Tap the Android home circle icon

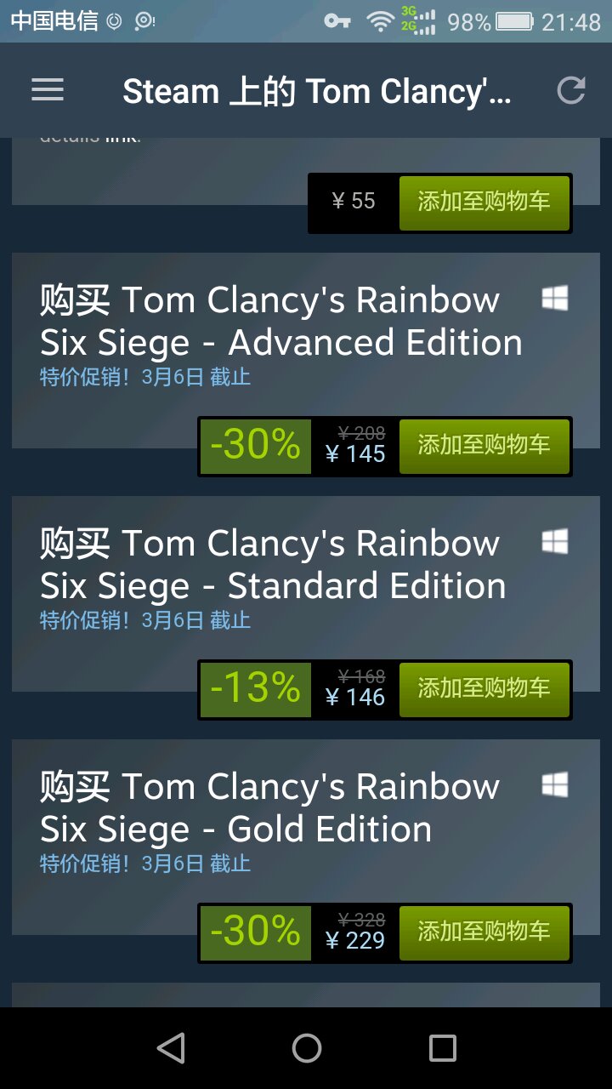click(x=307, y=1048)
